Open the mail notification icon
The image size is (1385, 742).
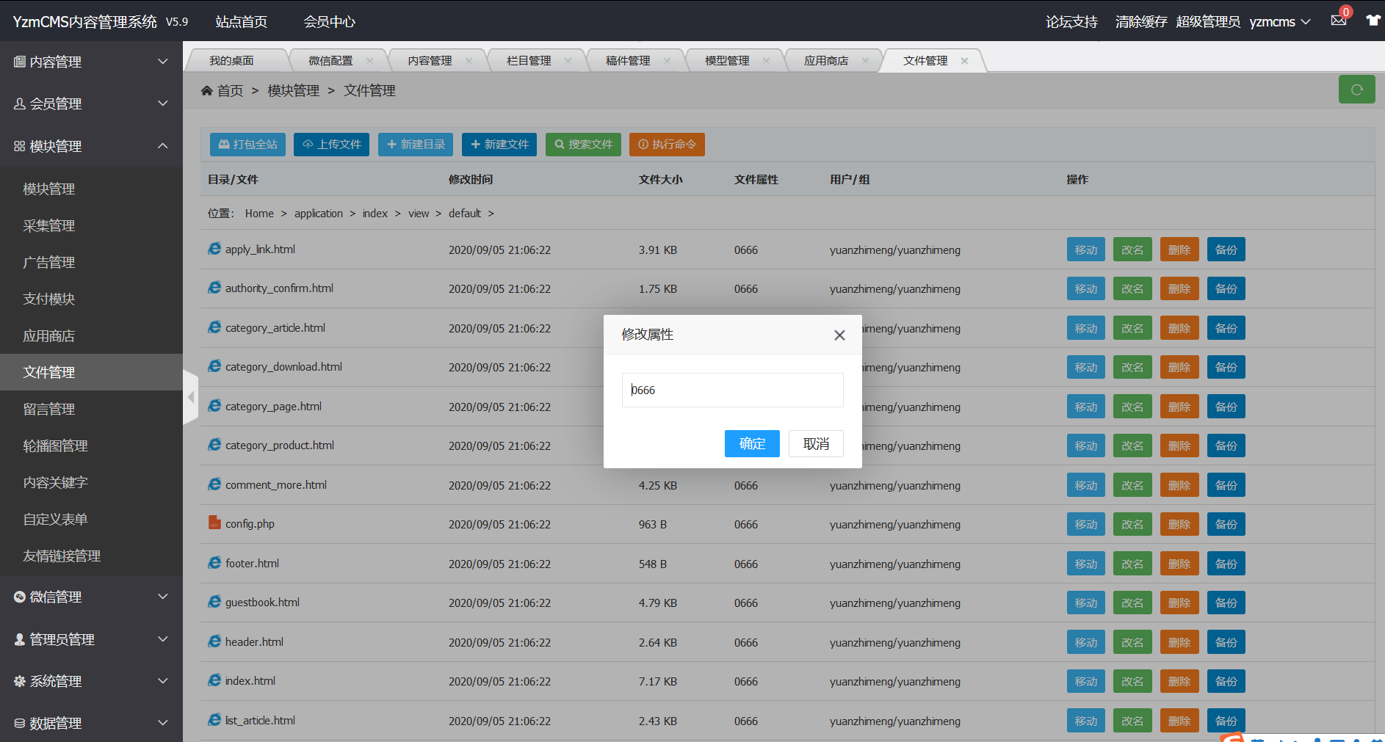(x=1338, y=21)
